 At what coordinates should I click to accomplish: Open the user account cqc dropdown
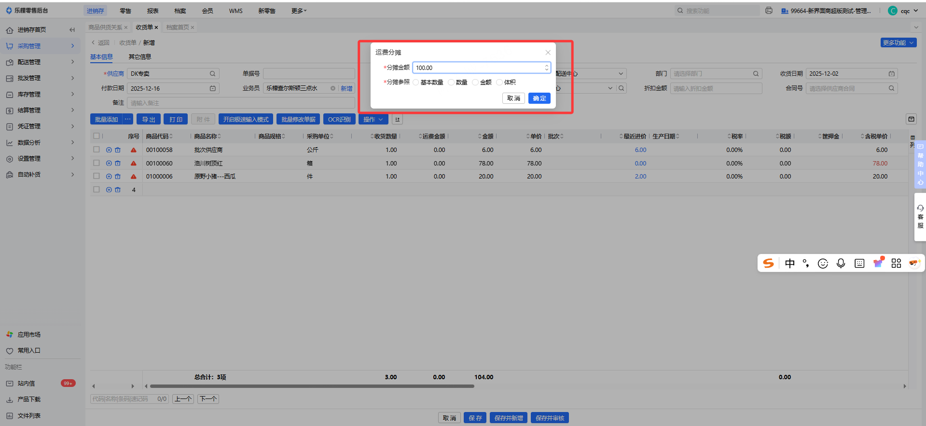pos(904,11)
